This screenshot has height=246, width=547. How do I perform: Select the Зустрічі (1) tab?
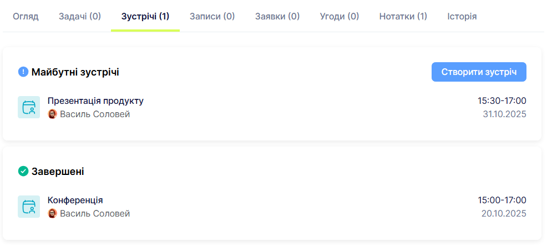(145, 16)
